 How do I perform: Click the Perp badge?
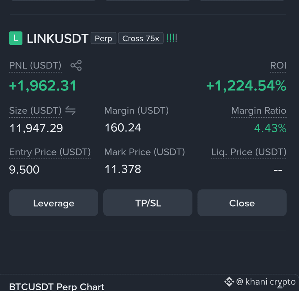click(x=103, y=38)
